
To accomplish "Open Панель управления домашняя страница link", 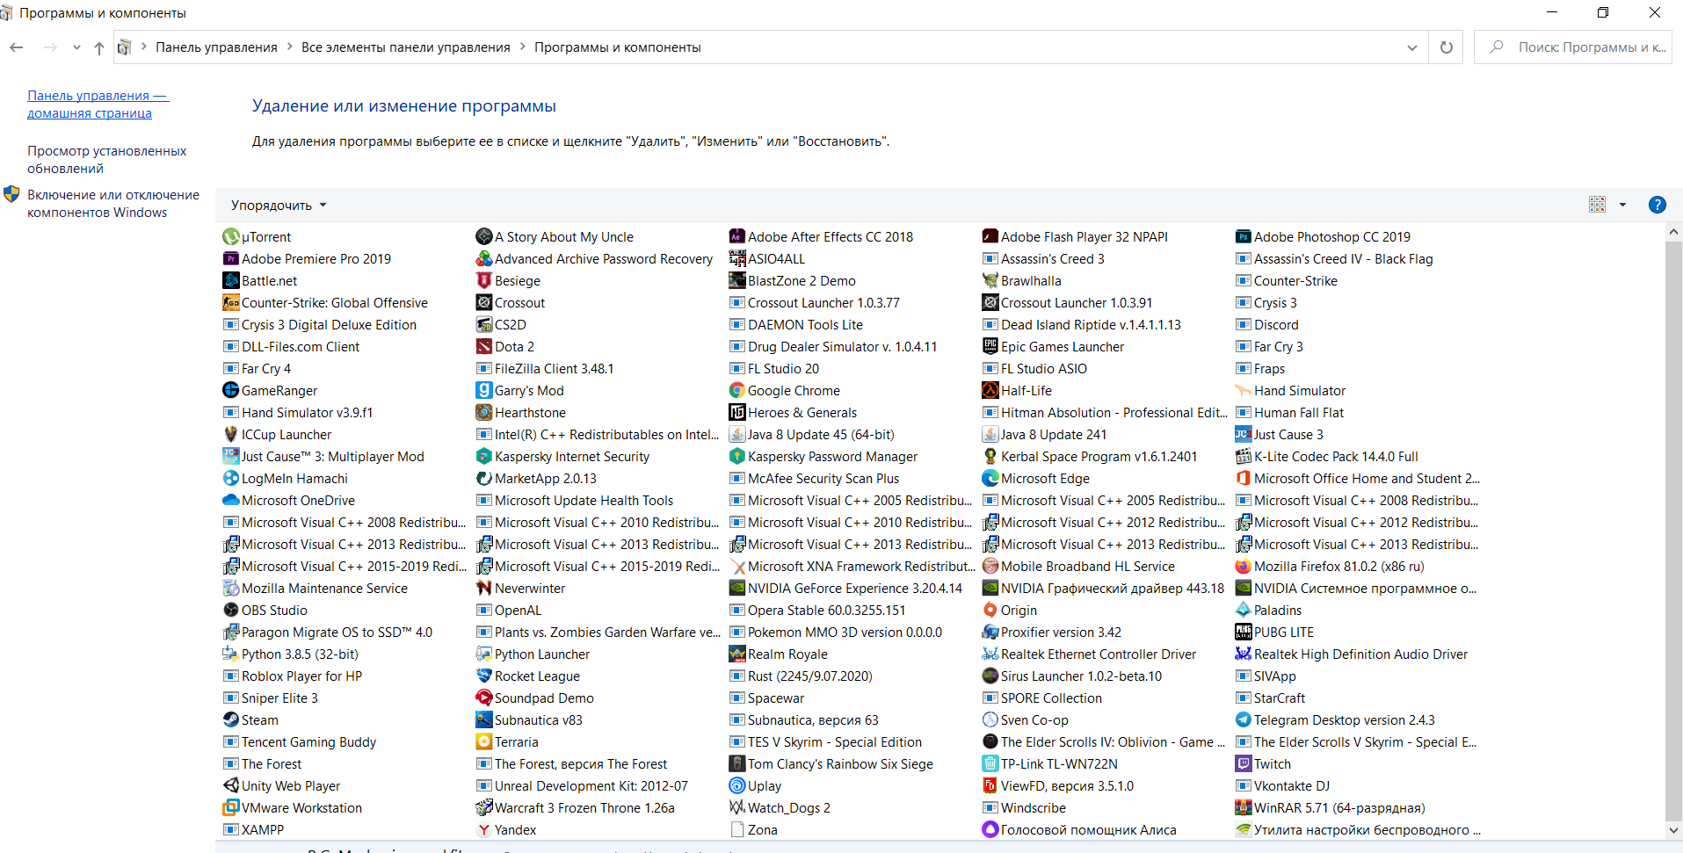I will tap(98, 105).
